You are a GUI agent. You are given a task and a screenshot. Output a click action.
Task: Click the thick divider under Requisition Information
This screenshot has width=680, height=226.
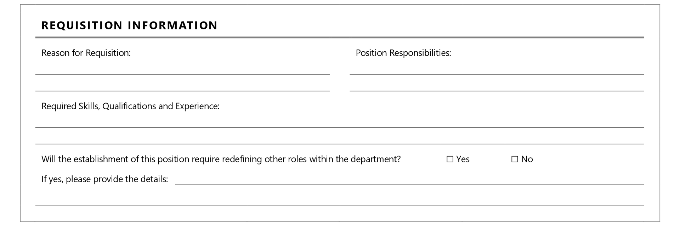339,37
